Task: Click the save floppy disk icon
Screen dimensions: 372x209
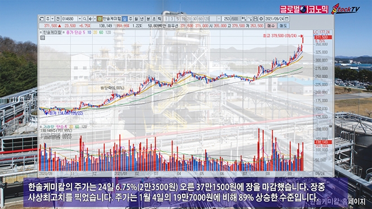Action: tap(255, 19)
